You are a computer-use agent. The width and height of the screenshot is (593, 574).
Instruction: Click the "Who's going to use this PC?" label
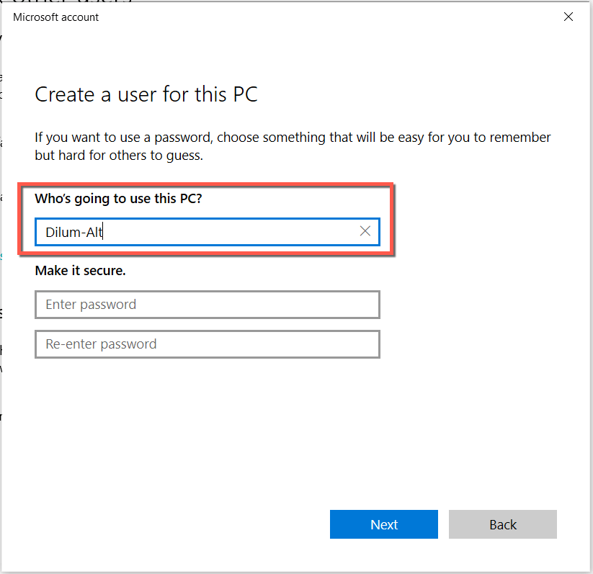coord(118,199)
